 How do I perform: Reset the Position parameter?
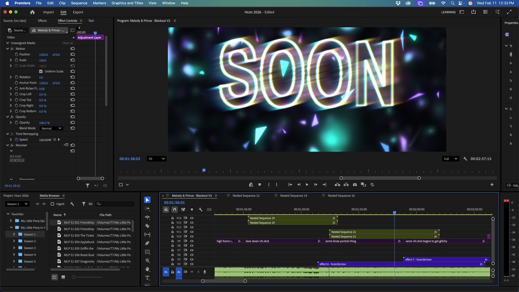pyautogui.click(x=73, y=55)
